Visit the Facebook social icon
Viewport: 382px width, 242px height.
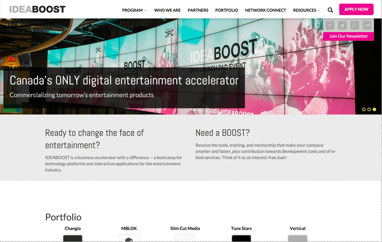tap(330, 25)
